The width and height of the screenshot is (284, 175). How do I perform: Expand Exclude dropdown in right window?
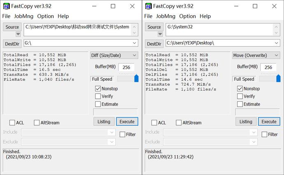(254, 142)
